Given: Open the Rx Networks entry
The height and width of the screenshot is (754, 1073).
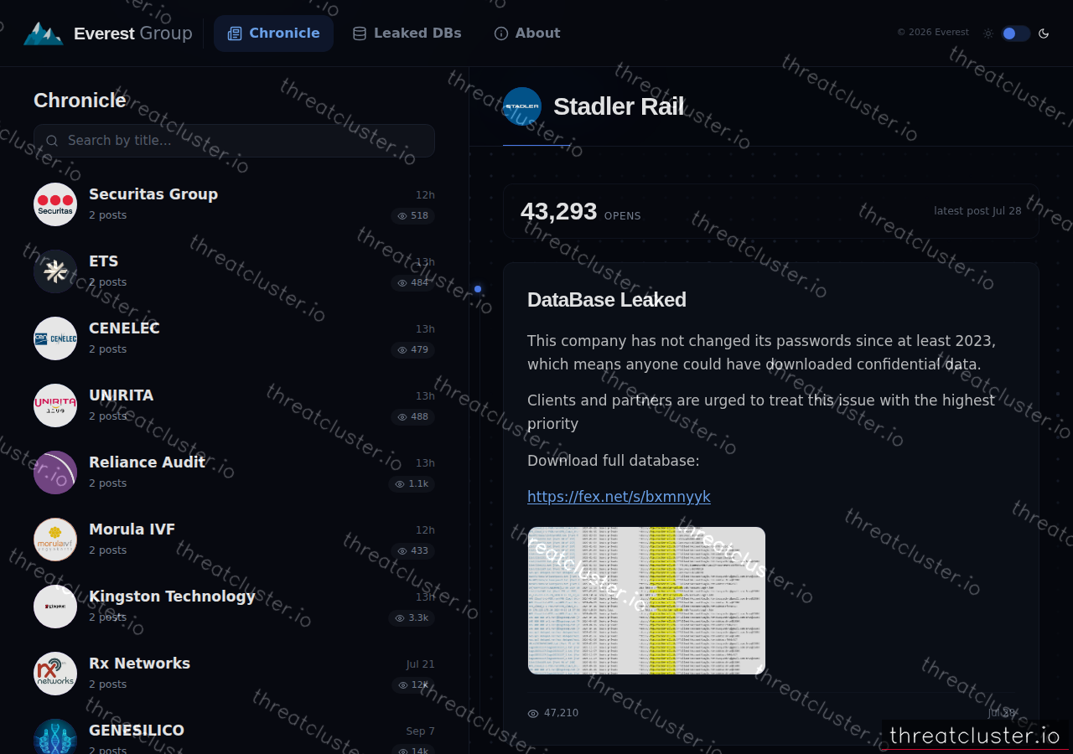Looking at the screenshot, I should (234, 674).
